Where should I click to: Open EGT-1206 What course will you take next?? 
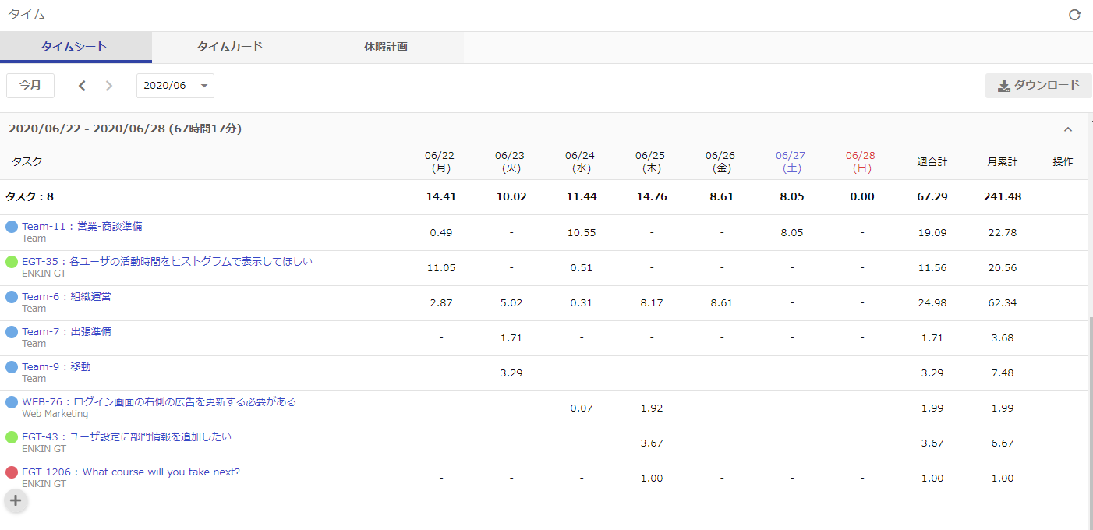tap(131, 472)
